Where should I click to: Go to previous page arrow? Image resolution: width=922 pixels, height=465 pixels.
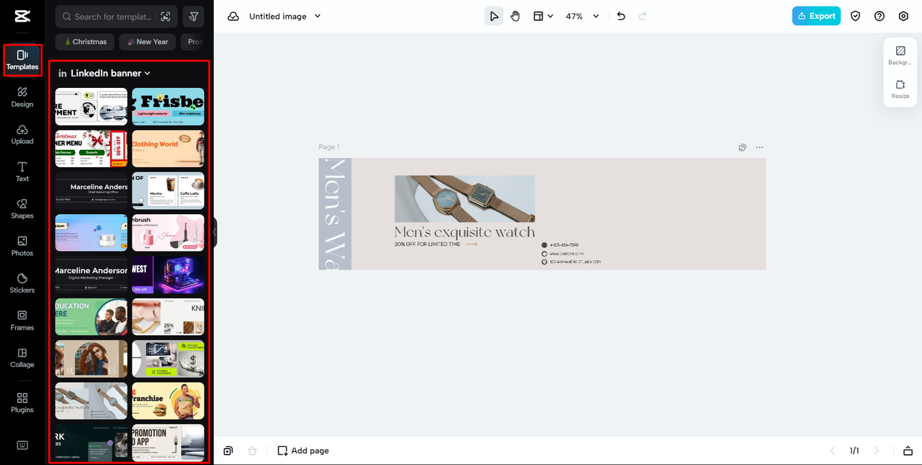[833, 451]
